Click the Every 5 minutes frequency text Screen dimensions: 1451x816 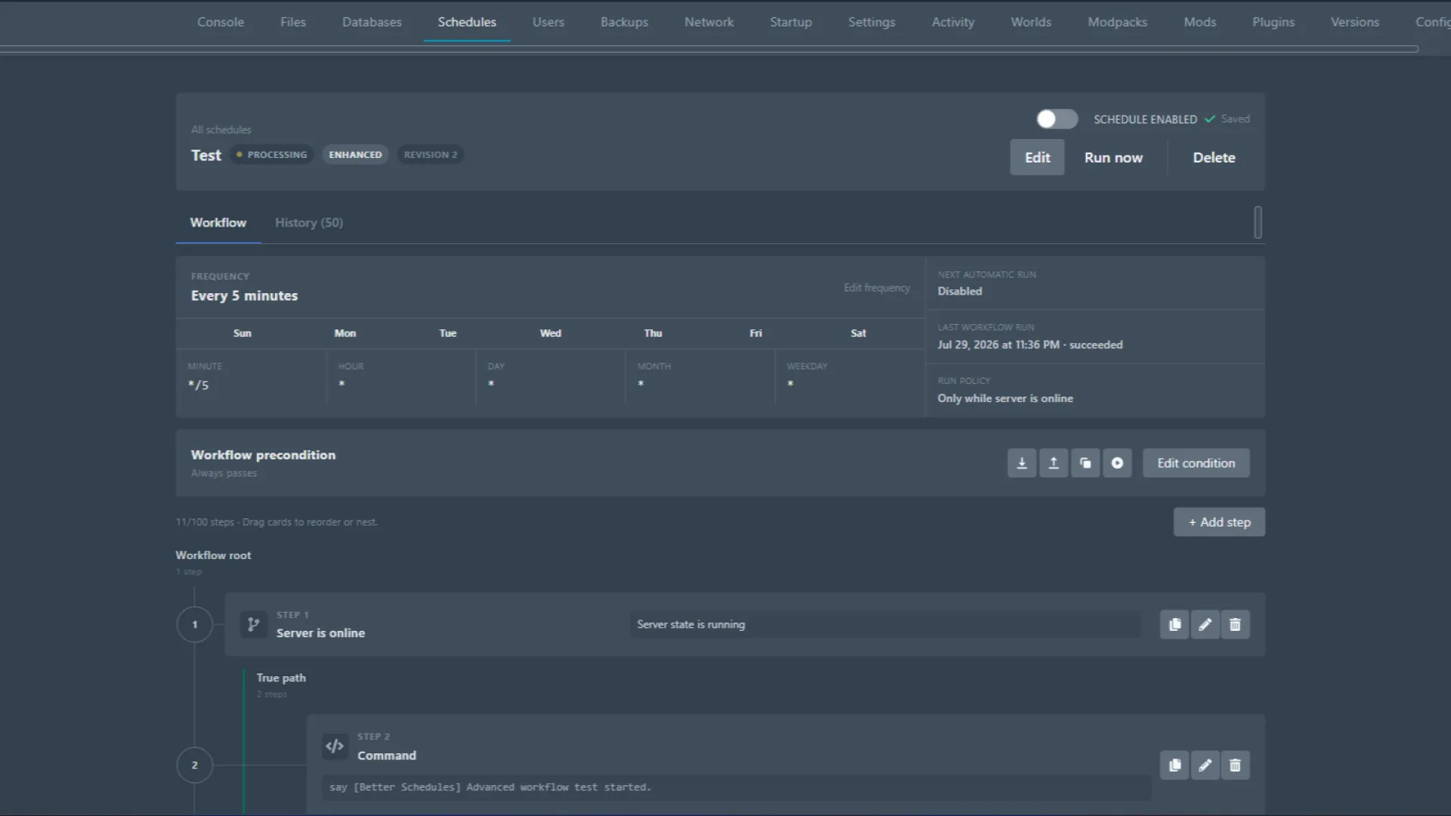pyautogui.click(x=244, y=296)
